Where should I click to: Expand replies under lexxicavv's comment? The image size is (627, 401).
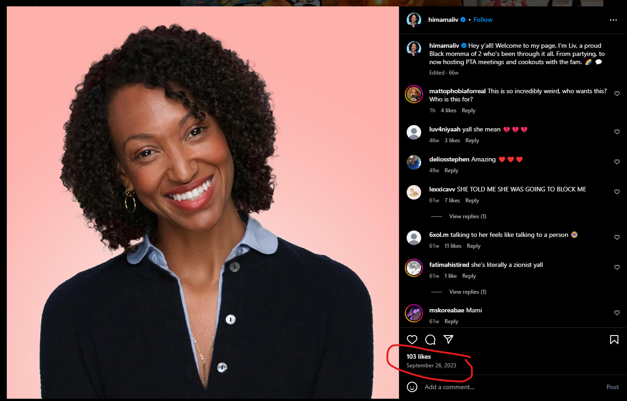click(468, 216)
